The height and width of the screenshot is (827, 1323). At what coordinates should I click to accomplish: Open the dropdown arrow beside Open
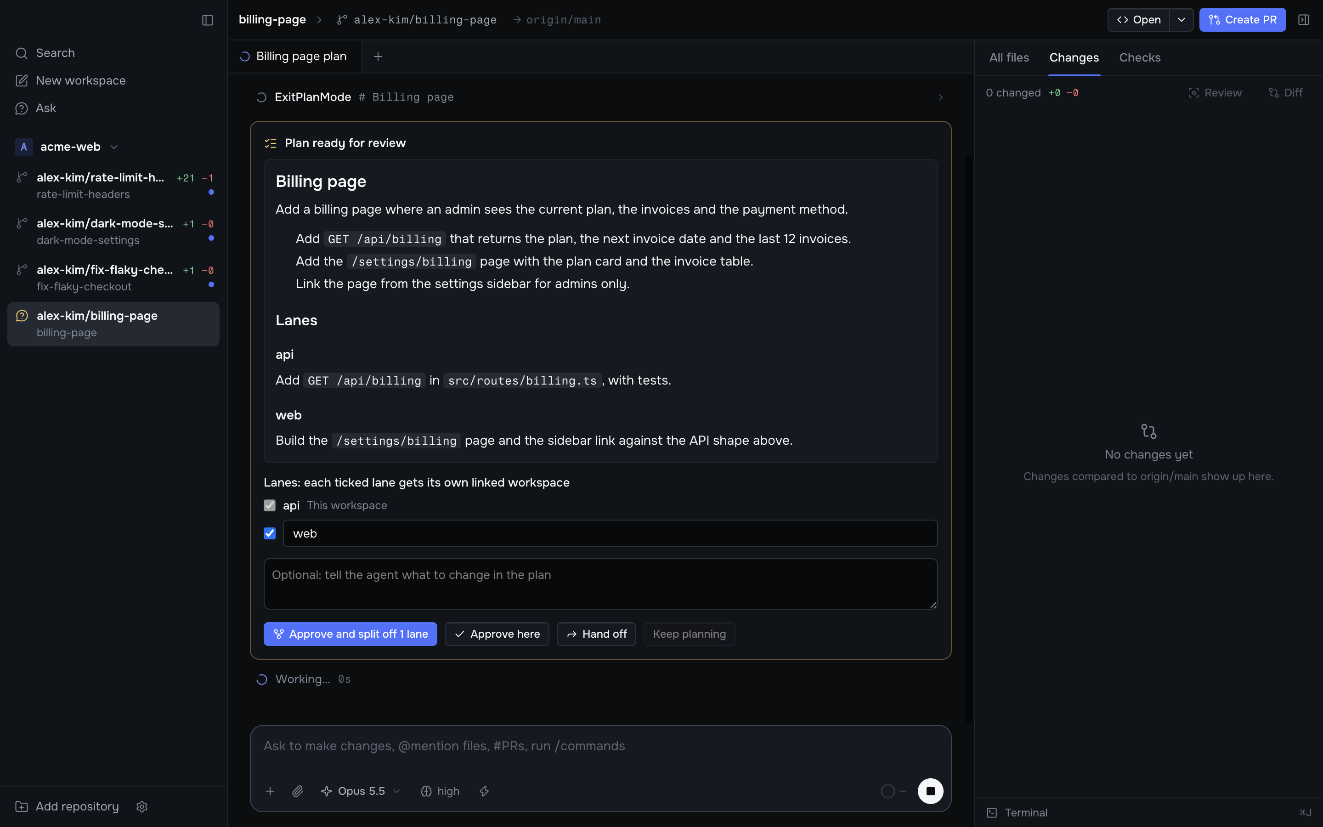[x=1181, y=20]
